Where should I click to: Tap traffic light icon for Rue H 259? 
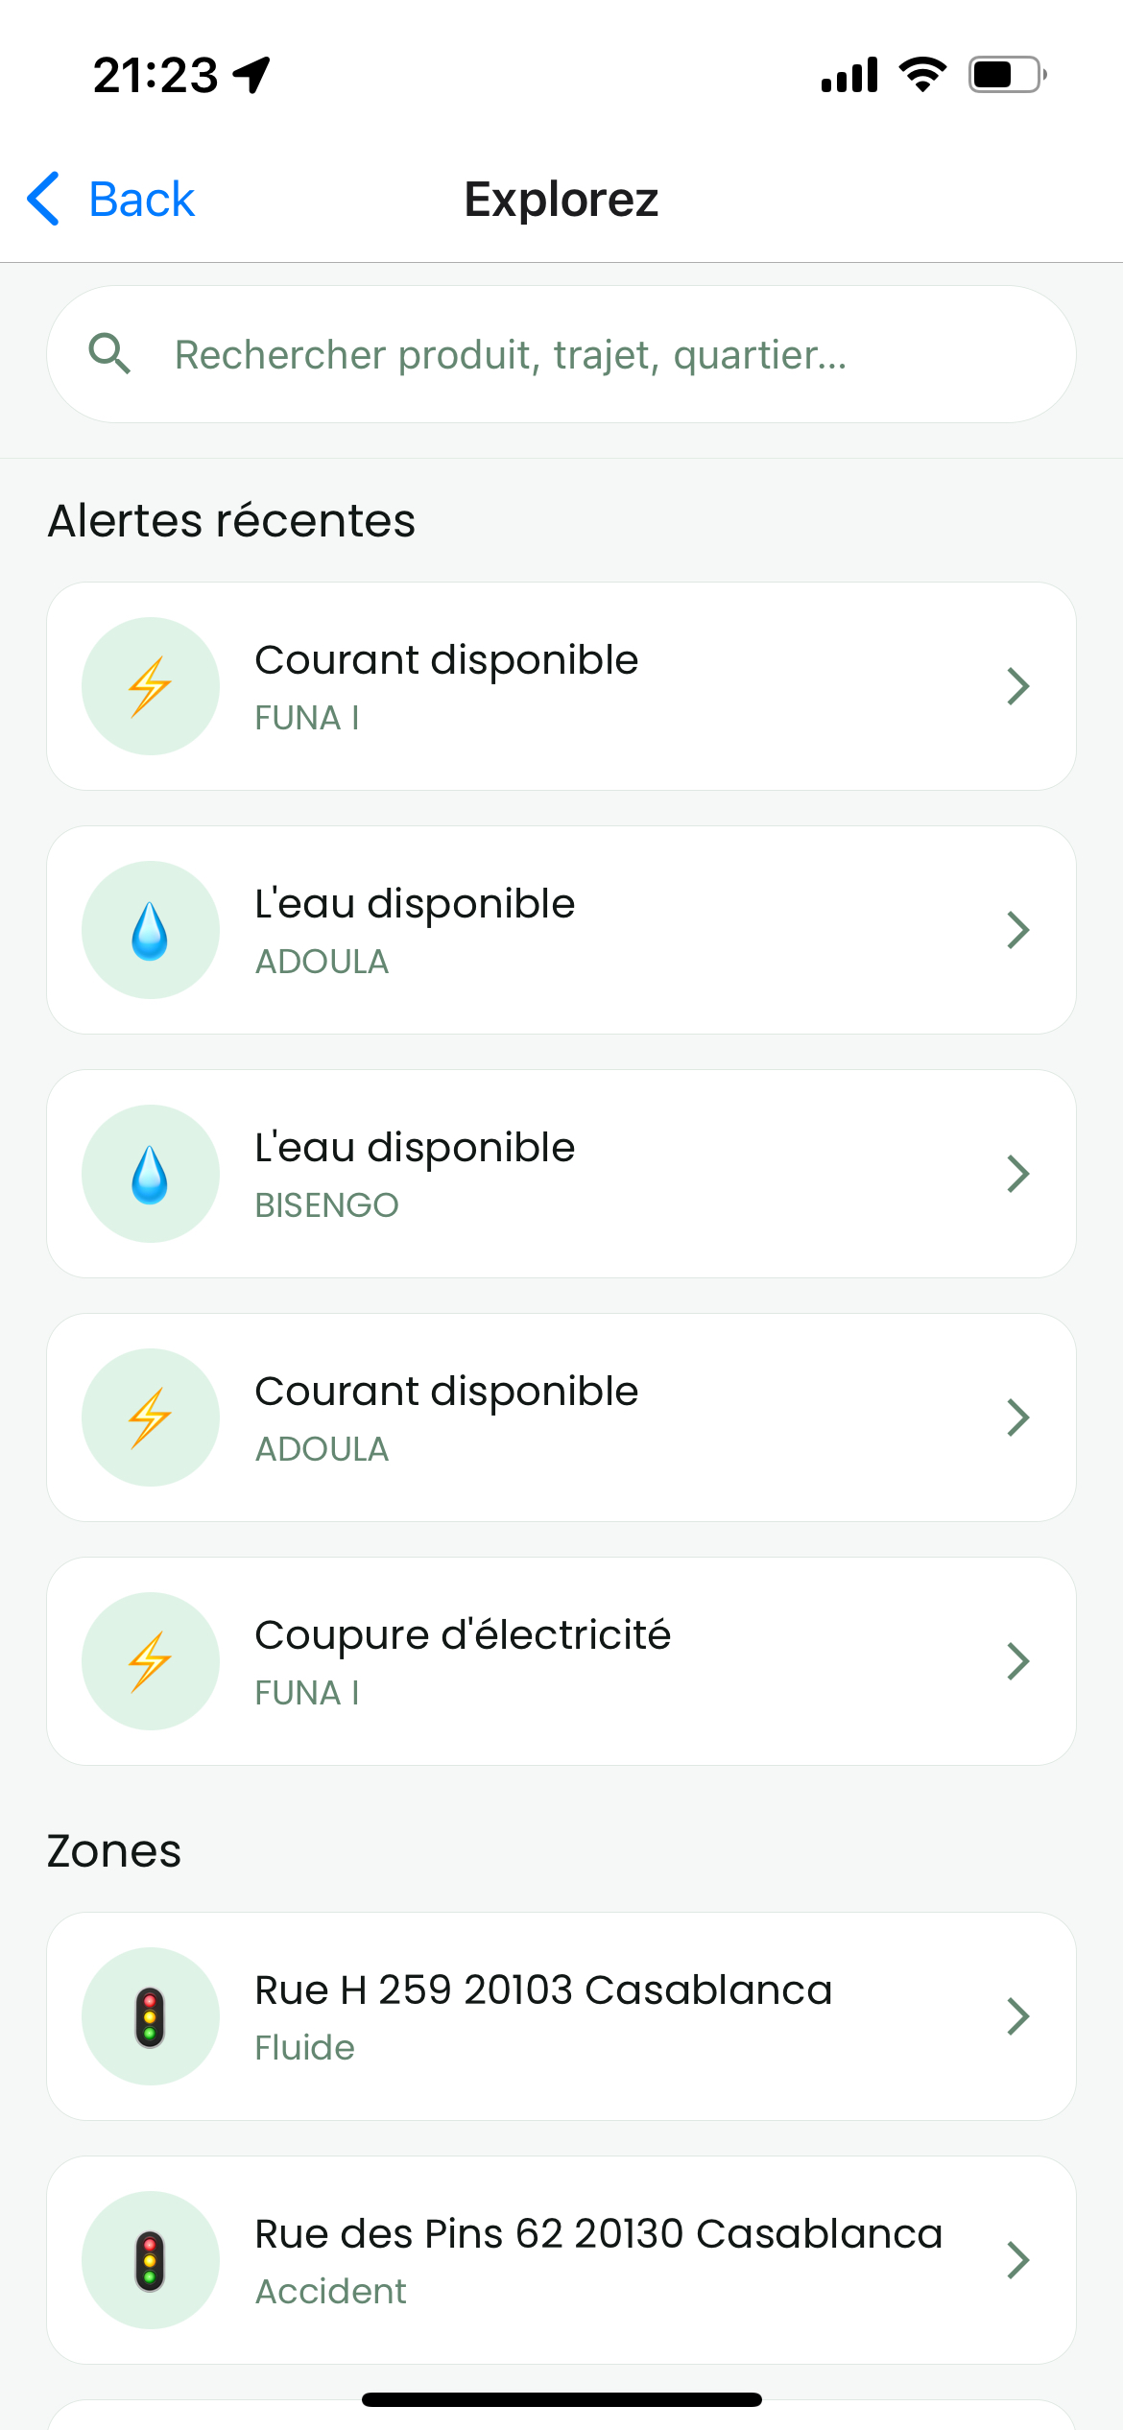[x=151, y=2016]
